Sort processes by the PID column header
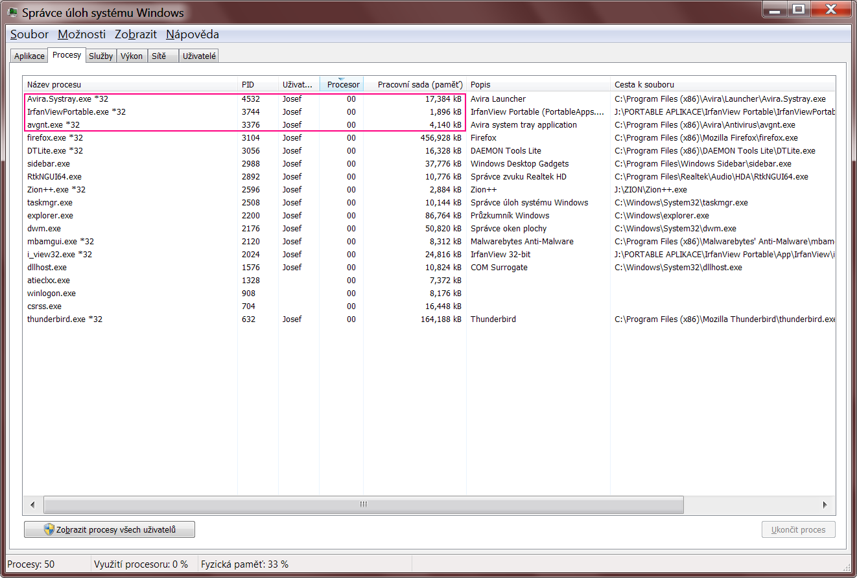 point(258,84)
